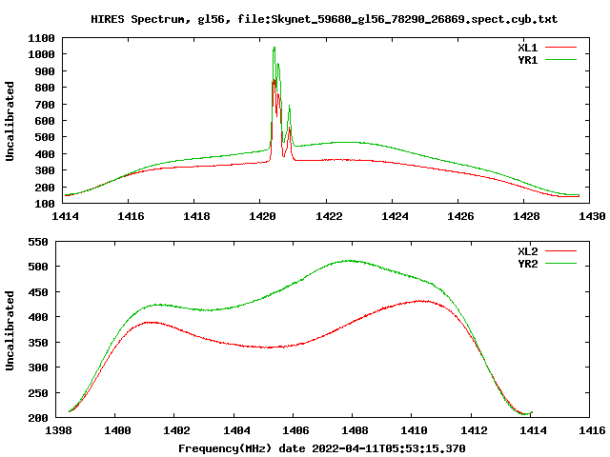Click the red XL1 legend line sample
Viewport: 610px width, 457px height.
pos(560,48)
